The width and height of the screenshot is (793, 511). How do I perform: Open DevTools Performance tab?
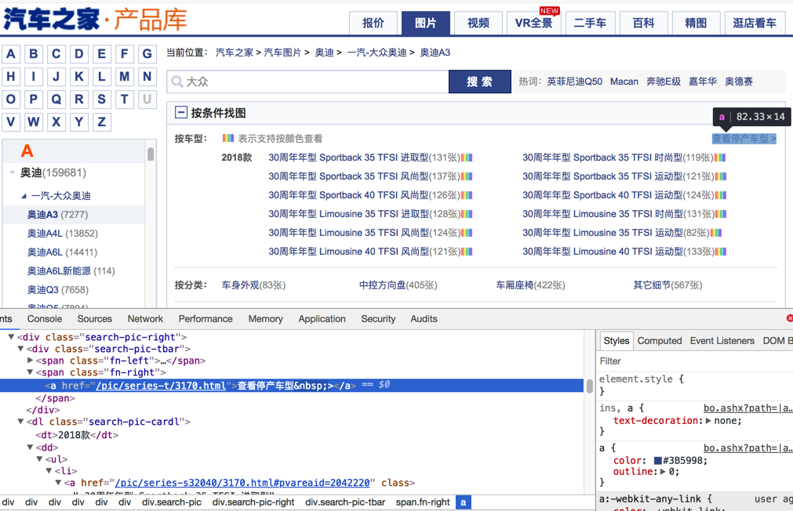point(206,319)
